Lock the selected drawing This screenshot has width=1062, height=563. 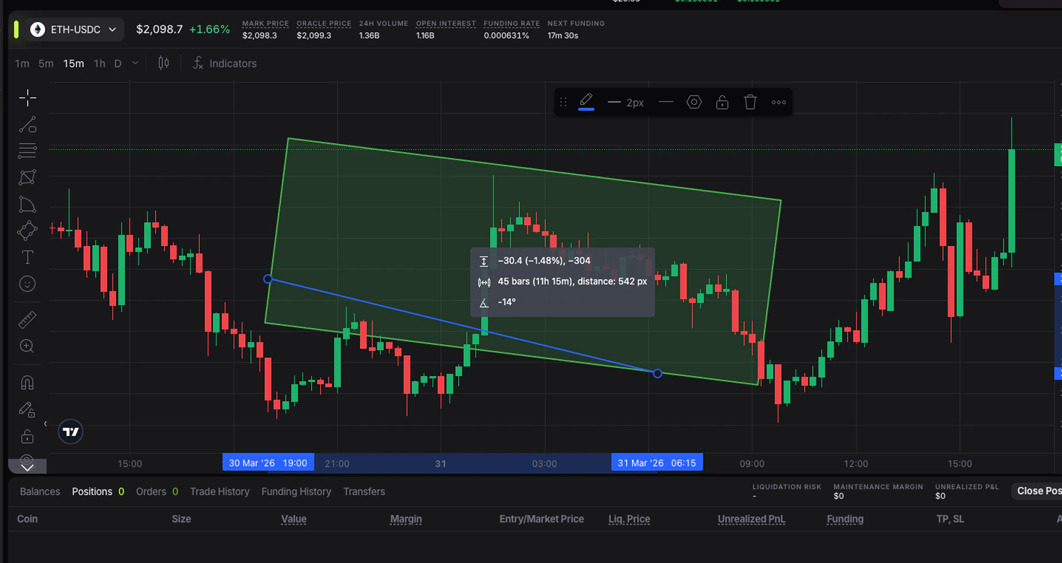(x=722, y=102)
